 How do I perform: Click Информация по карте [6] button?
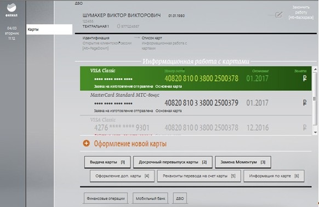274,176
